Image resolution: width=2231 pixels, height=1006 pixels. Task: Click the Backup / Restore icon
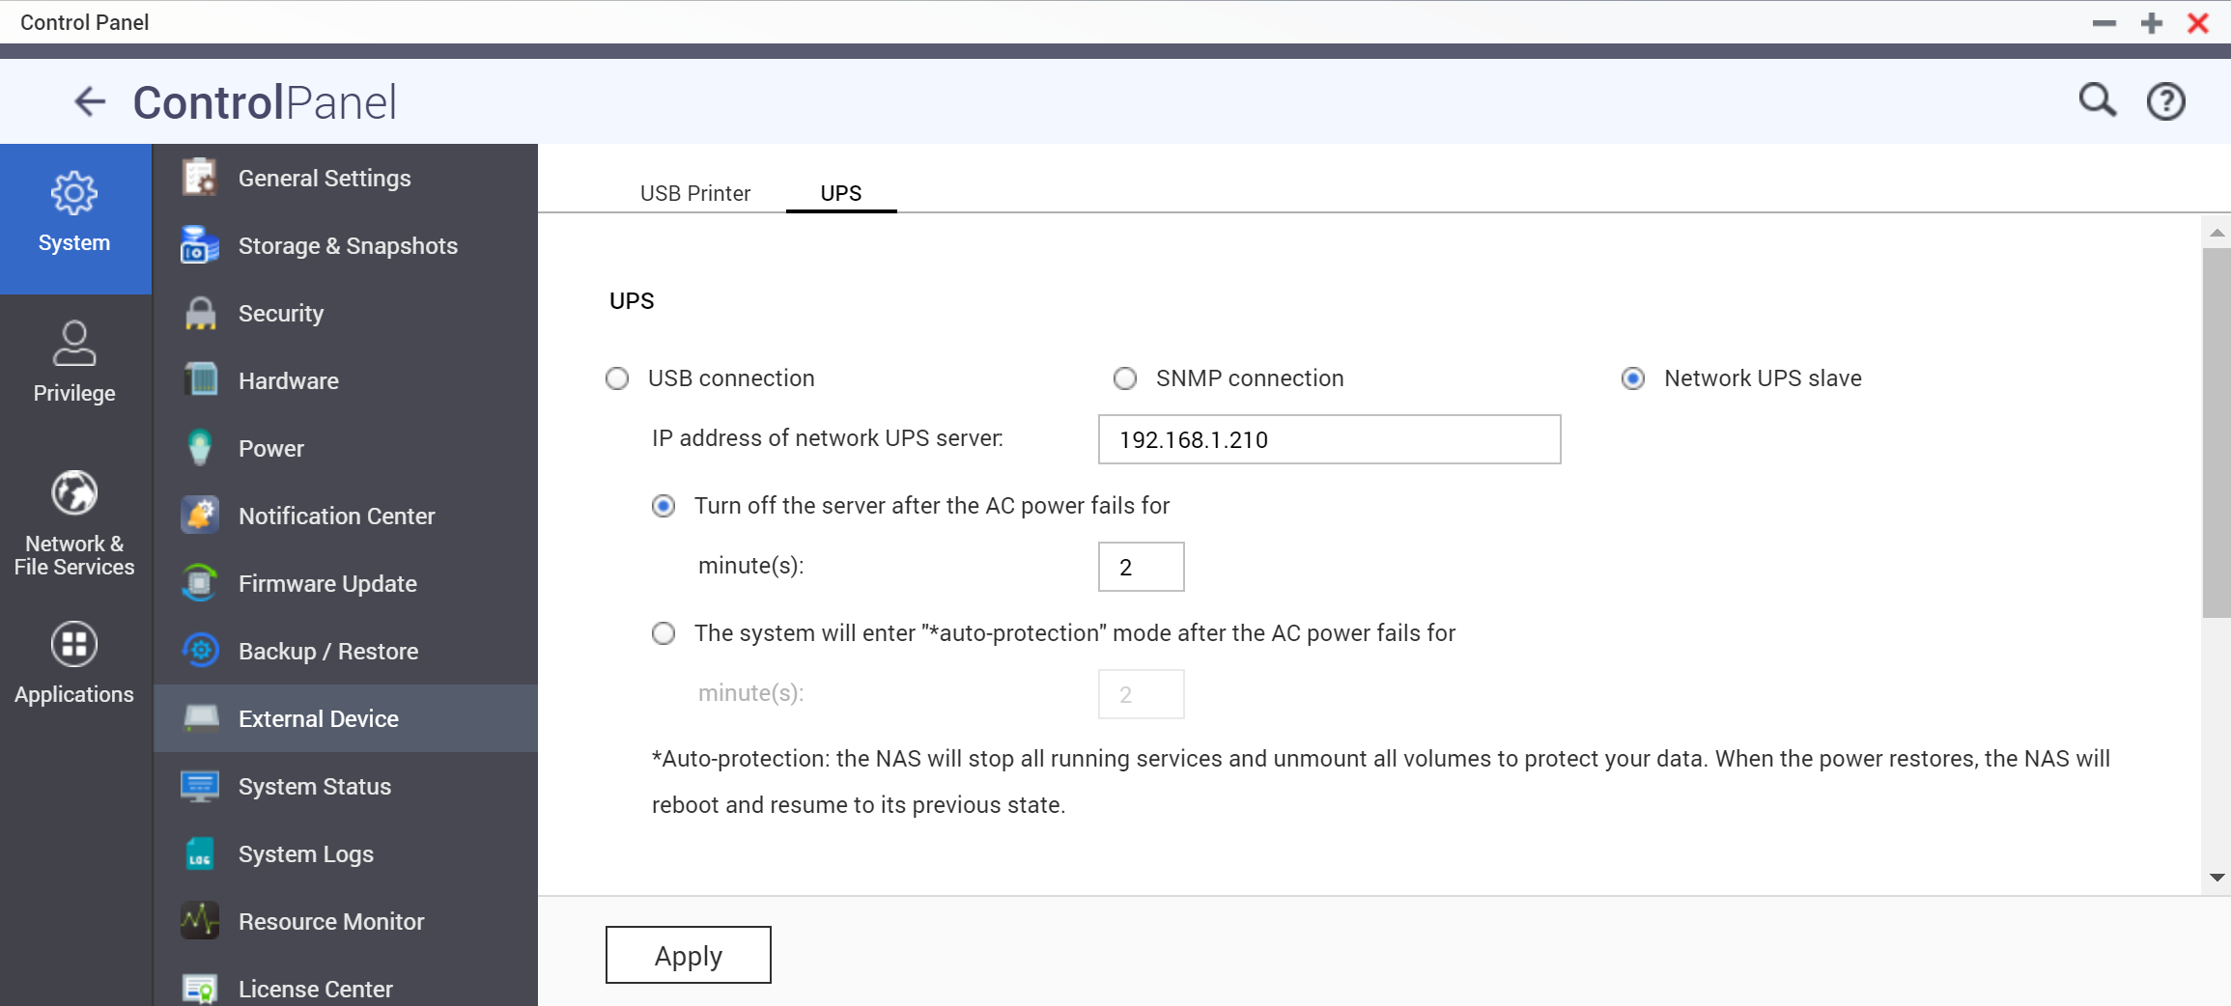click(200, 651)
